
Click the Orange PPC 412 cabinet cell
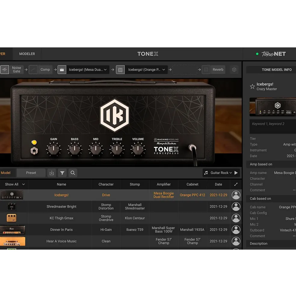pyautogui.click(x=193, y=195)
